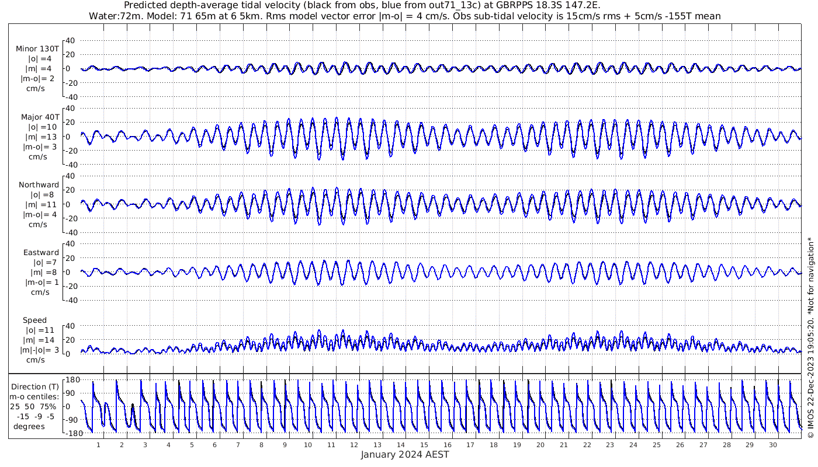Click the '|o| =8' value under Northward
Screen dimensions: 818x467
[x=41, y=194]
